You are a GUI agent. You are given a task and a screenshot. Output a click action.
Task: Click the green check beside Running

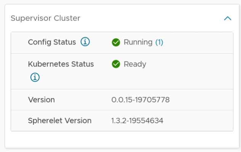116,43
